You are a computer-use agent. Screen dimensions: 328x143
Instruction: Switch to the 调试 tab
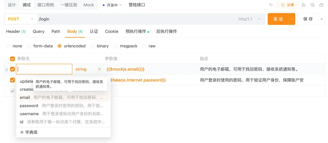point(27,5)
